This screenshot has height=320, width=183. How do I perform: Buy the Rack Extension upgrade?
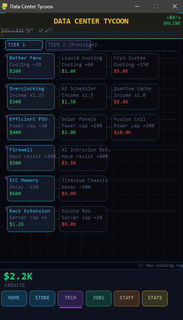coord(31,219)
